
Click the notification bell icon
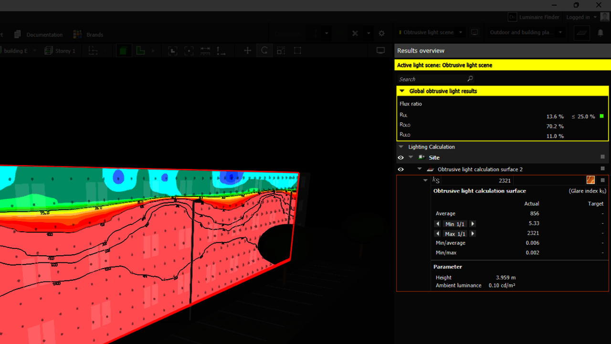600,33
